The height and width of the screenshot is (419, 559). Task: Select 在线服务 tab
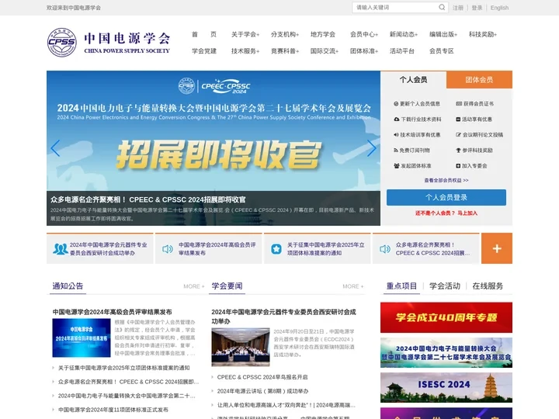point(488,286)
